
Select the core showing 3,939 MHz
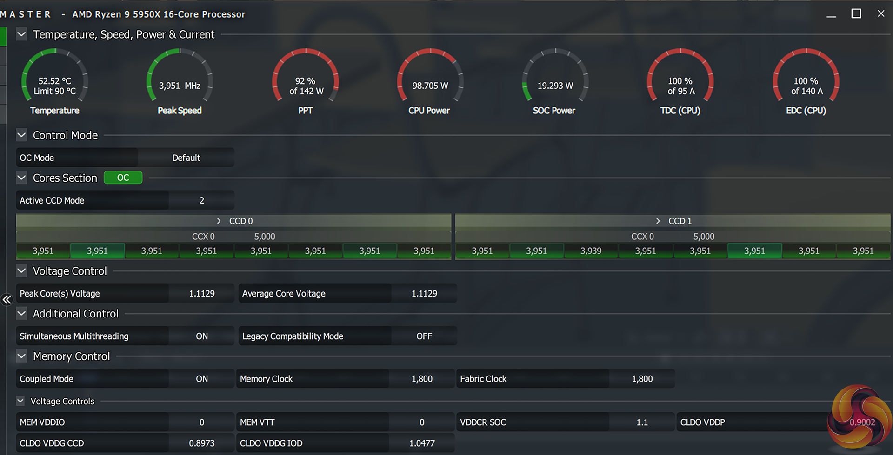coord(591,251)
